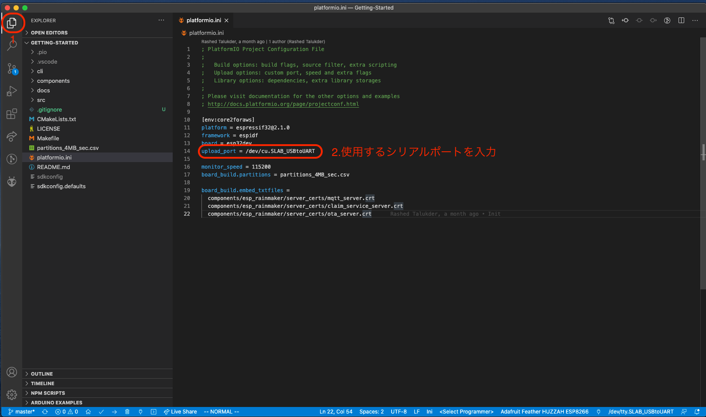Open the Explorer view in activity bar
The height and width of the screenshot is (417, 706).
click(x=12, y=23)
